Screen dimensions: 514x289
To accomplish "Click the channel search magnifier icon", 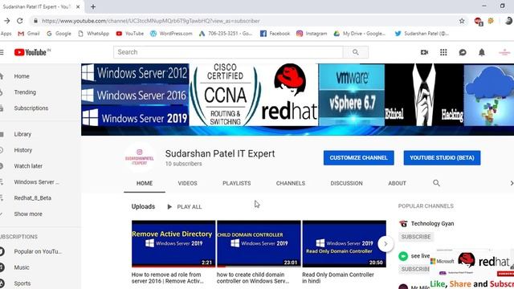I will 436,183.
